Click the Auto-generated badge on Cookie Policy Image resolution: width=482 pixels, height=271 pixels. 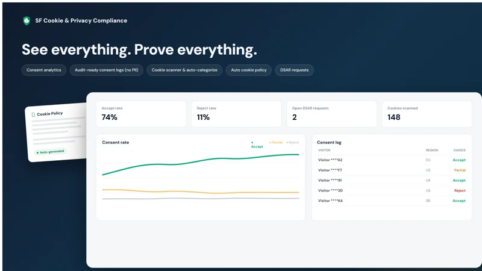point(50,152)
